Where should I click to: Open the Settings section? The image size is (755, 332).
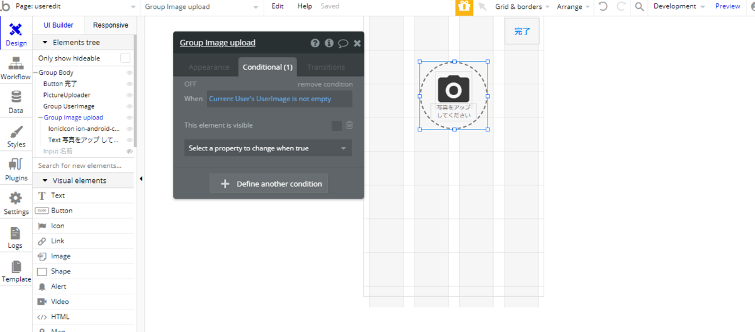[x=16, y=204]
